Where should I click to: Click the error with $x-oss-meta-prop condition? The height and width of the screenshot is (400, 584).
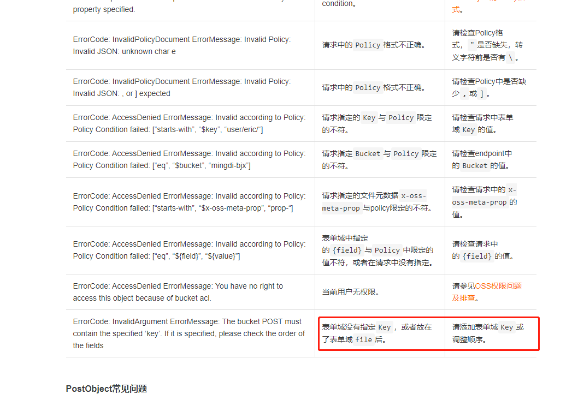coord(189,202)
